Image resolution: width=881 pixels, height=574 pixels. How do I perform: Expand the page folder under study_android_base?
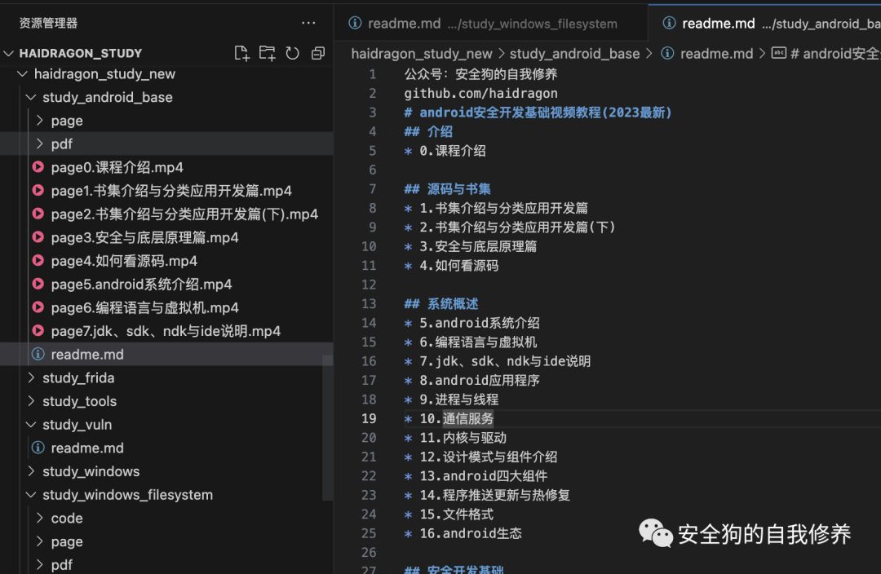(39, 120)
